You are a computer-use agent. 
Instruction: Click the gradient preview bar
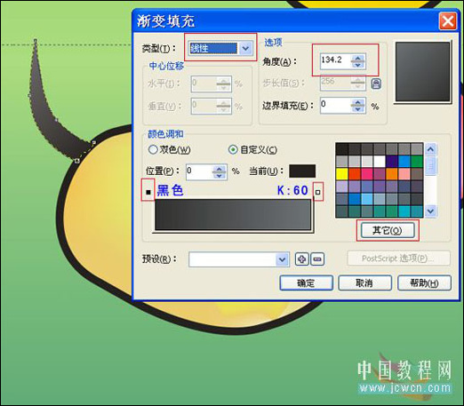pos(233,215)
